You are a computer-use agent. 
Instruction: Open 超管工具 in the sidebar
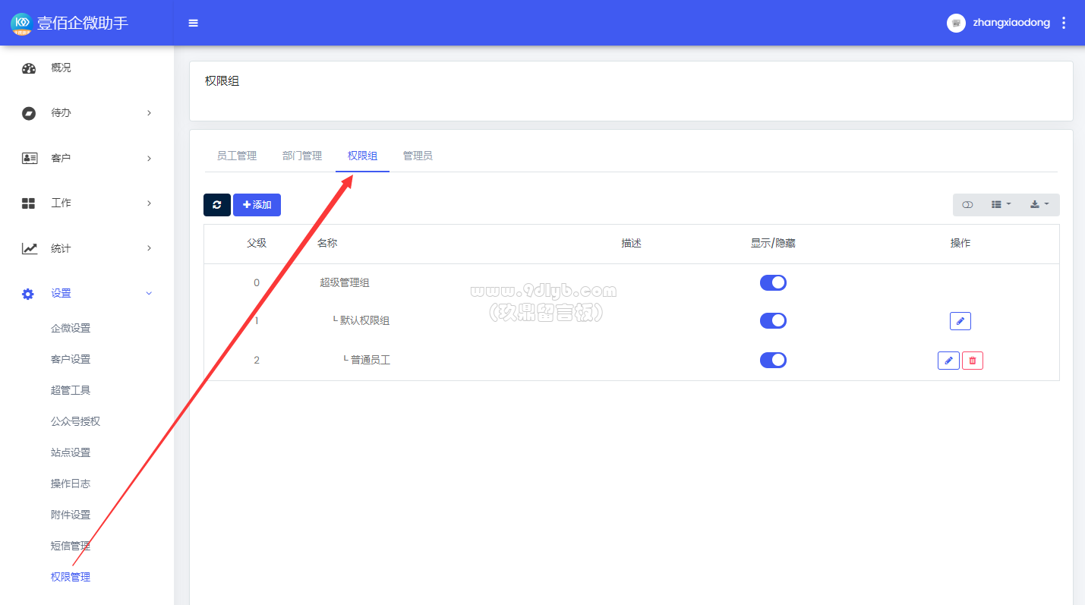[x=71, y=390]
